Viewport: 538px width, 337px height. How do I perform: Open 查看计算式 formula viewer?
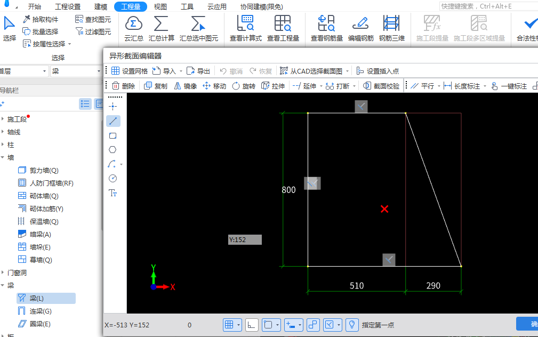click(246, 28)
